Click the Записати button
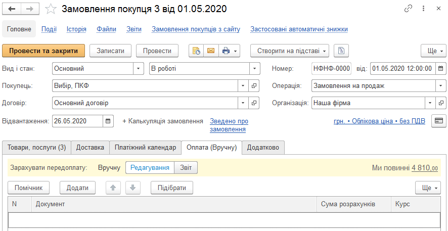This screenshot has width=448, height=231. [110, 51]
